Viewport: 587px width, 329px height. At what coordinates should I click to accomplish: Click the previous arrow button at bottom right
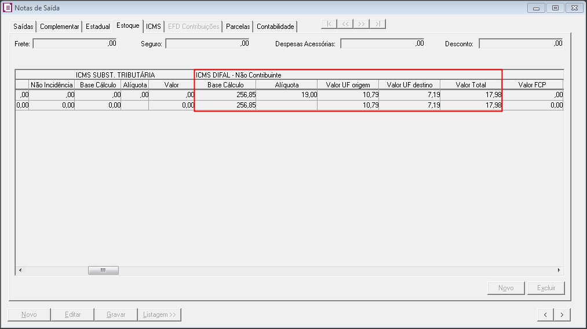pyautogui.click(x=545, y=315)
